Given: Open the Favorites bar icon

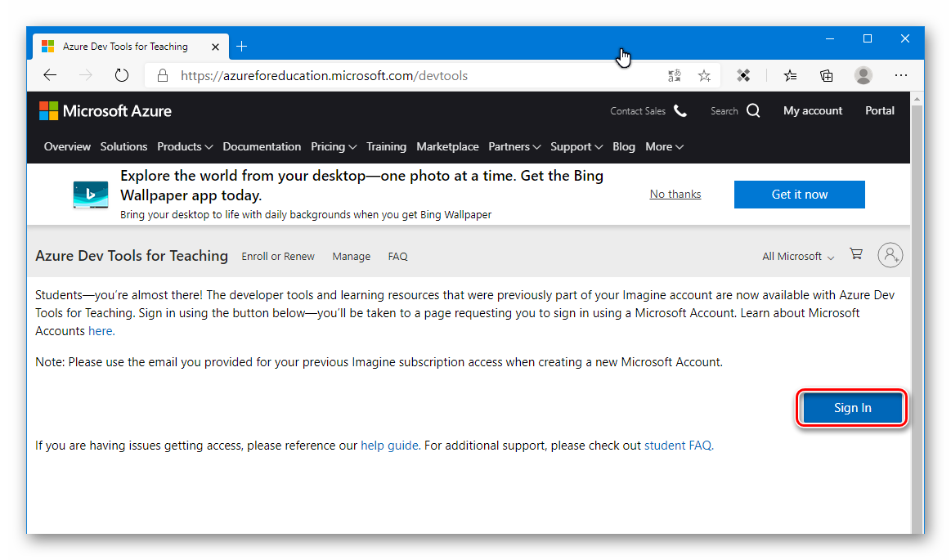Looking at the screenshot, I should coord(790,75).
